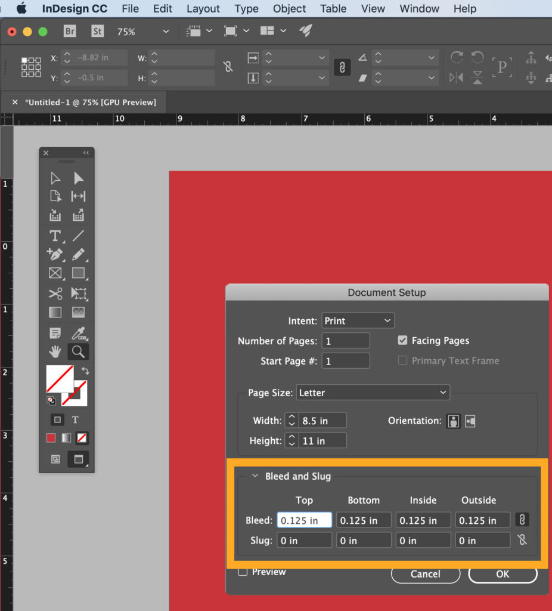Enable the Preview checkbox
Viewport: 552px width, 611px height.
tap(243, 571)
